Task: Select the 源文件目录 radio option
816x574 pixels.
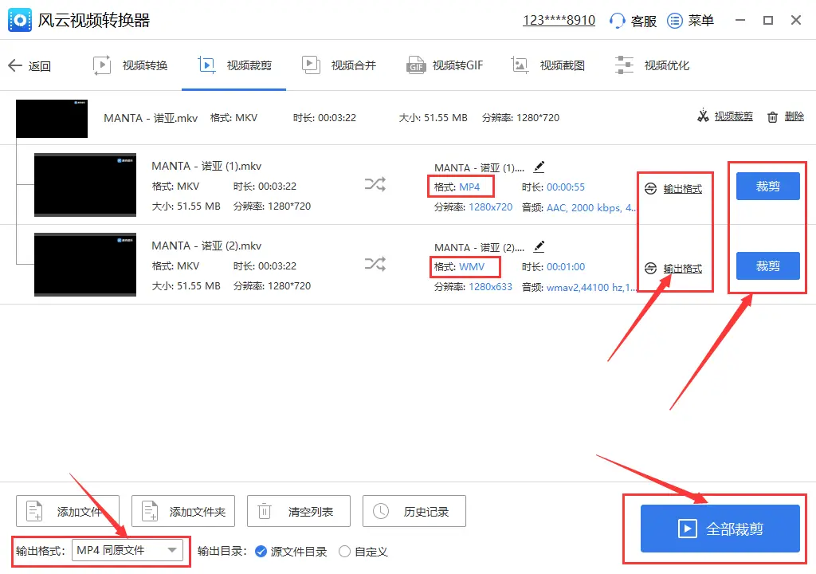Action: click(261, 551)
